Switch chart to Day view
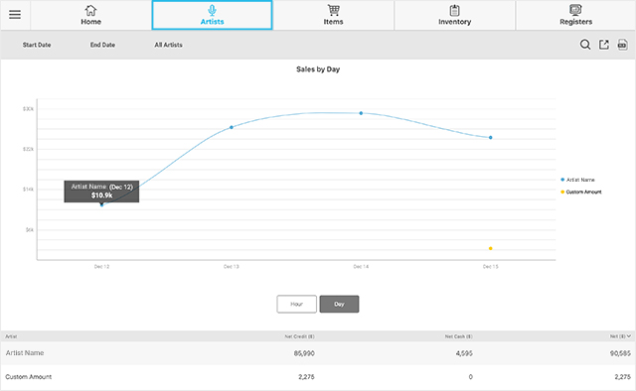The image size is (636, 391). (339, 304)
